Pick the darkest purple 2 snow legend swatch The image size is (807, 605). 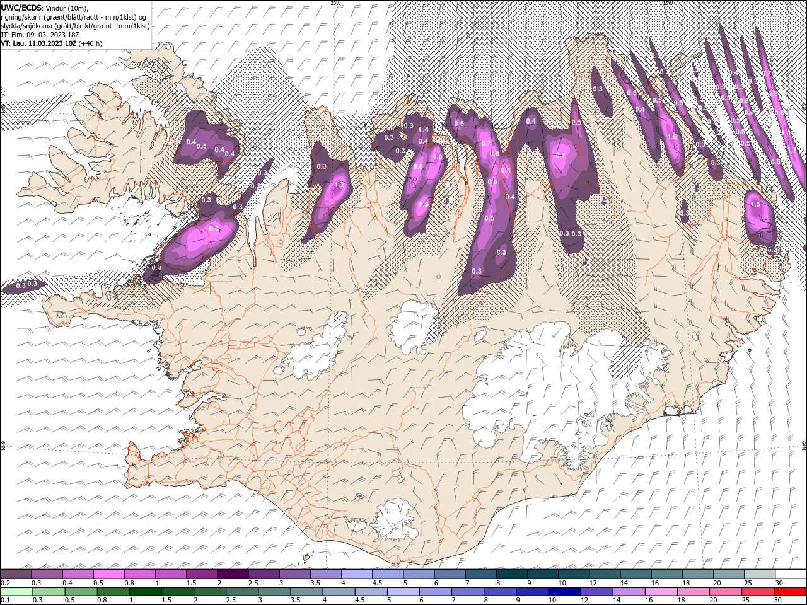point(232,574)
